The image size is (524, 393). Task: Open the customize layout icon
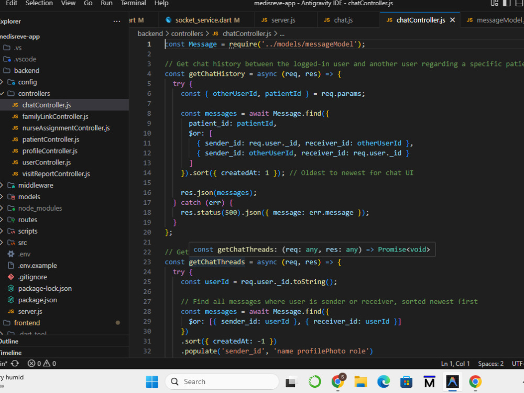click(x=495, y=3)
